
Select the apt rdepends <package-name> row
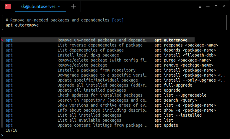[x=186, y=45]
